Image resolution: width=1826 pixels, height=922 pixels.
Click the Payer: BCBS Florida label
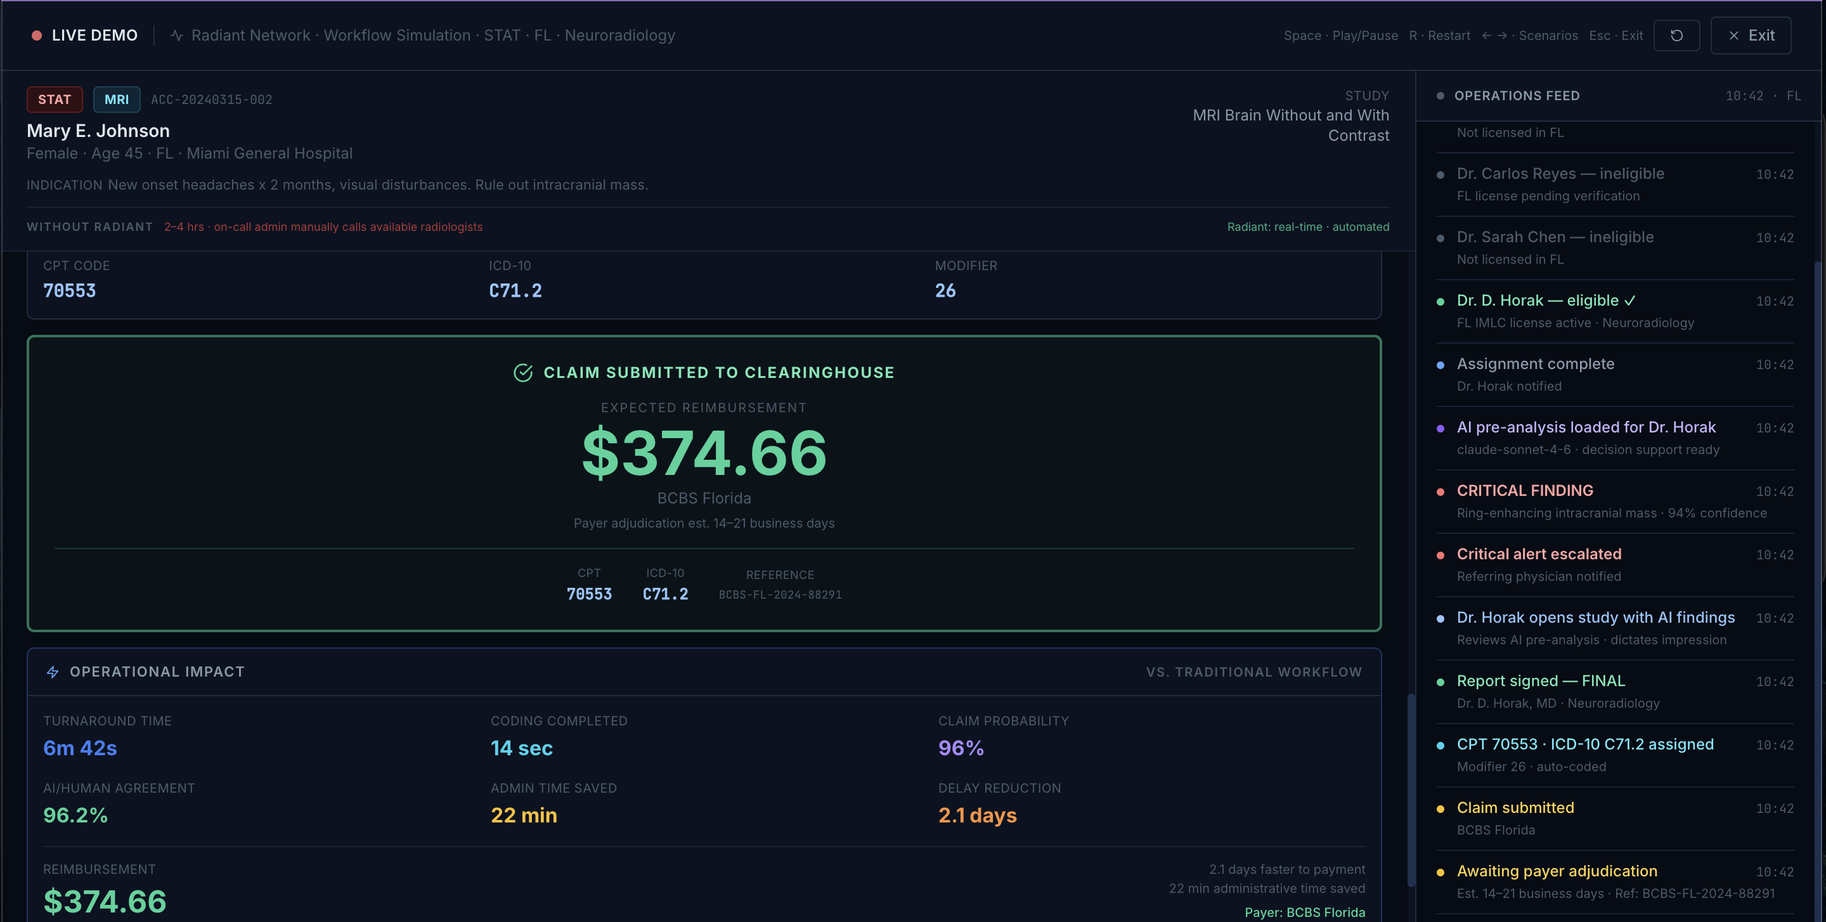[x=1305, y=912]
